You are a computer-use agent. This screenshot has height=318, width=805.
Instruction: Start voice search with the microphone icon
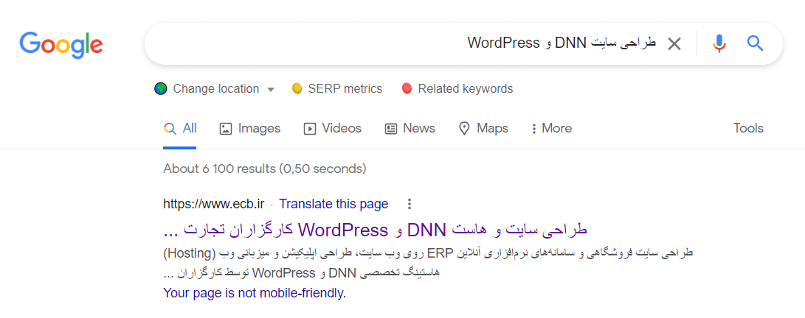point(719,44)
